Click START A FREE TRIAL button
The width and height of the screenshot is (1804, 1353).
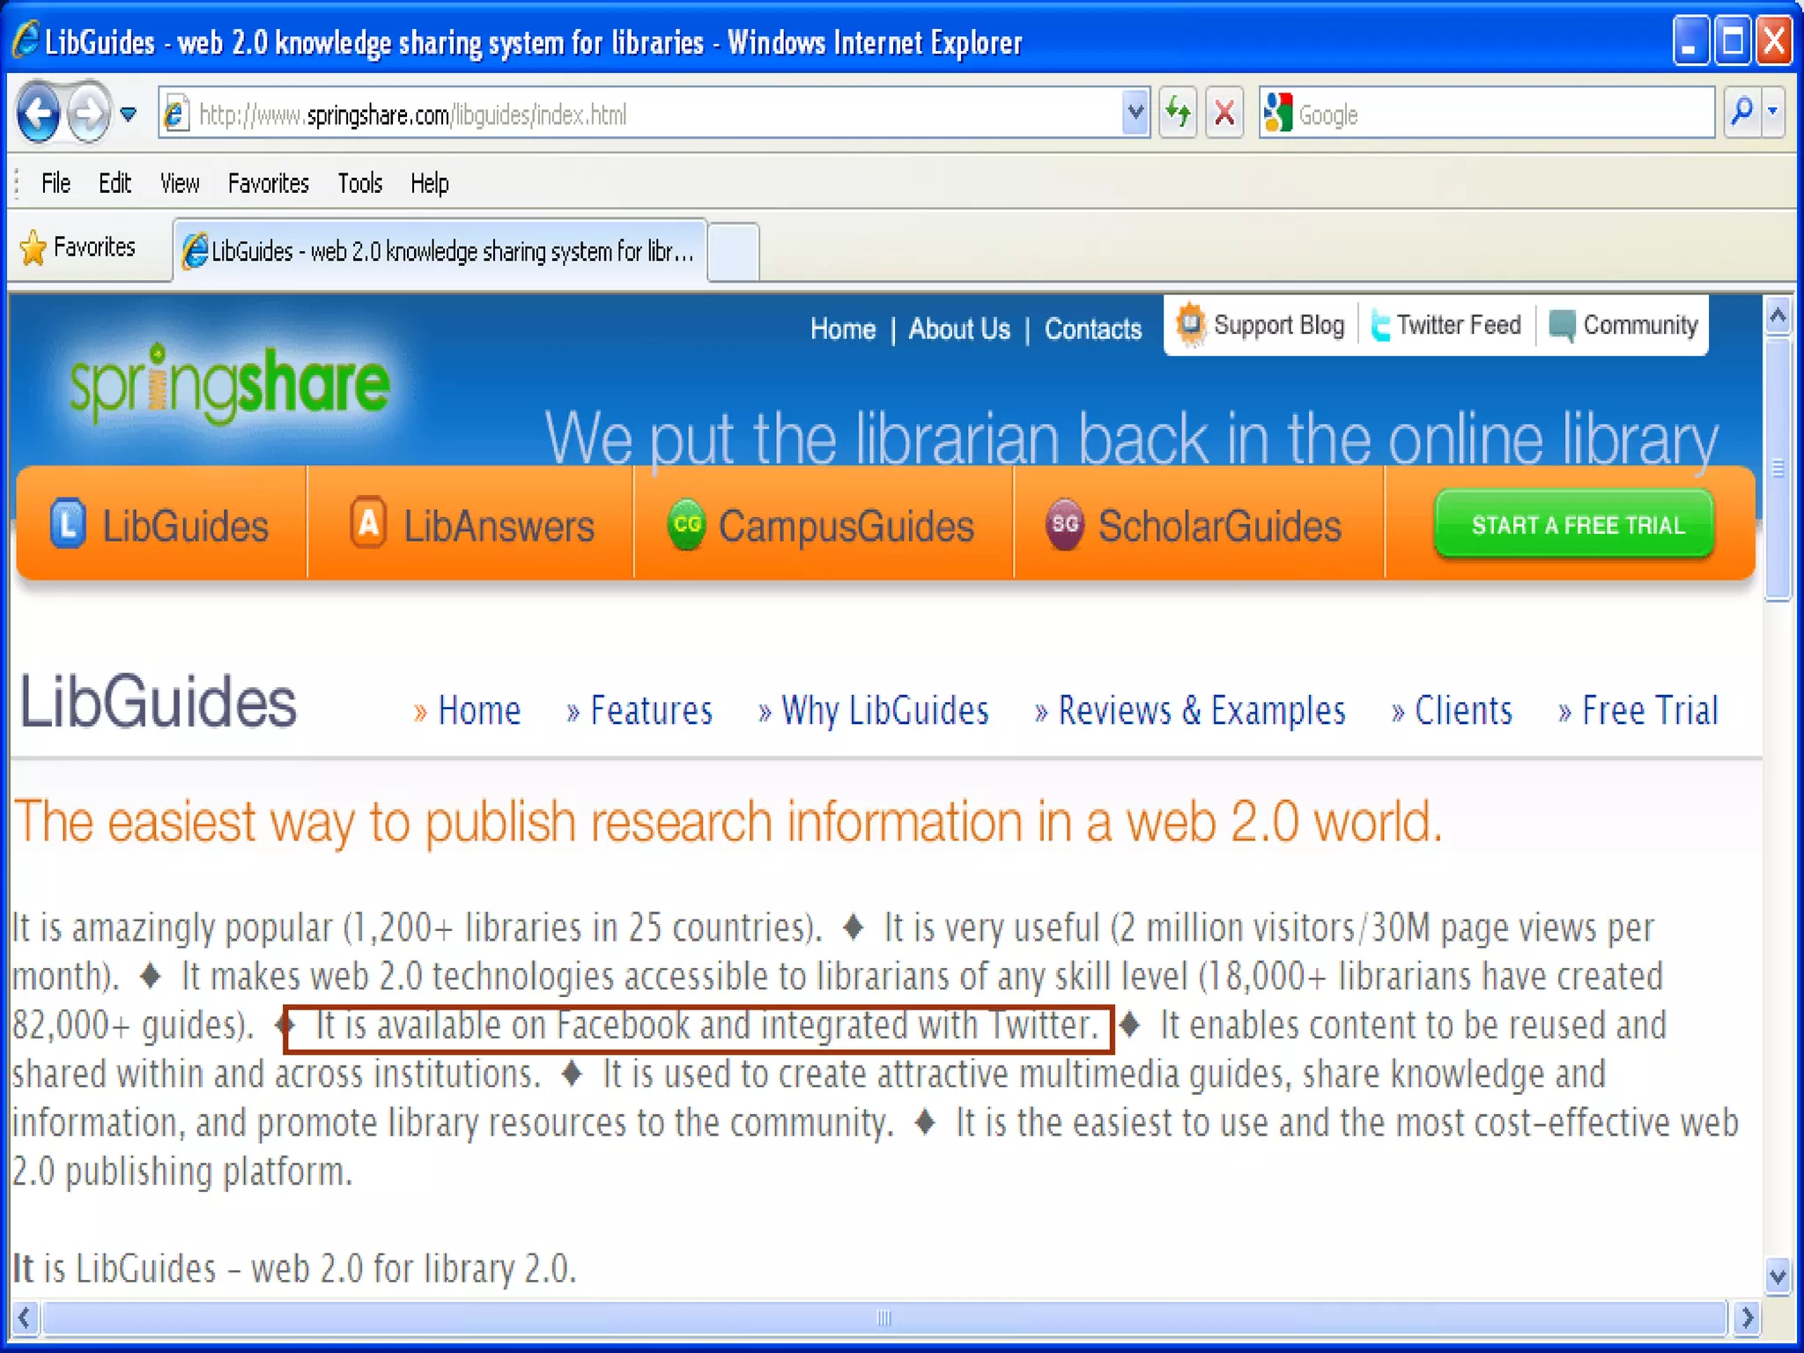coord(1574,525)
